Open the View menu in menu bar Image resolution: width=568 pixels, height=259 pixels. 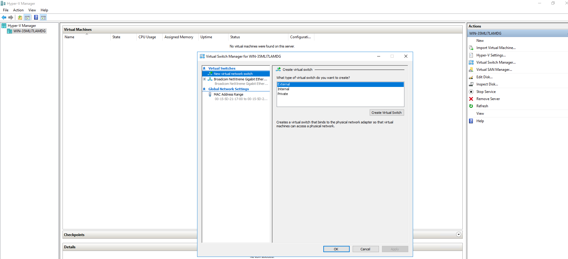(x=32, y=10)
